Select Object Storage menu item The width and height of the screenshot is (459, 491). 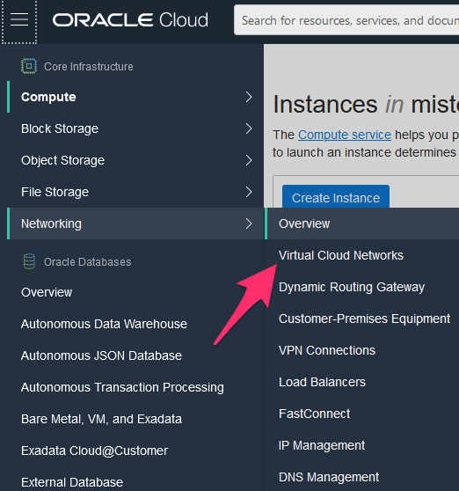(135, 160)
